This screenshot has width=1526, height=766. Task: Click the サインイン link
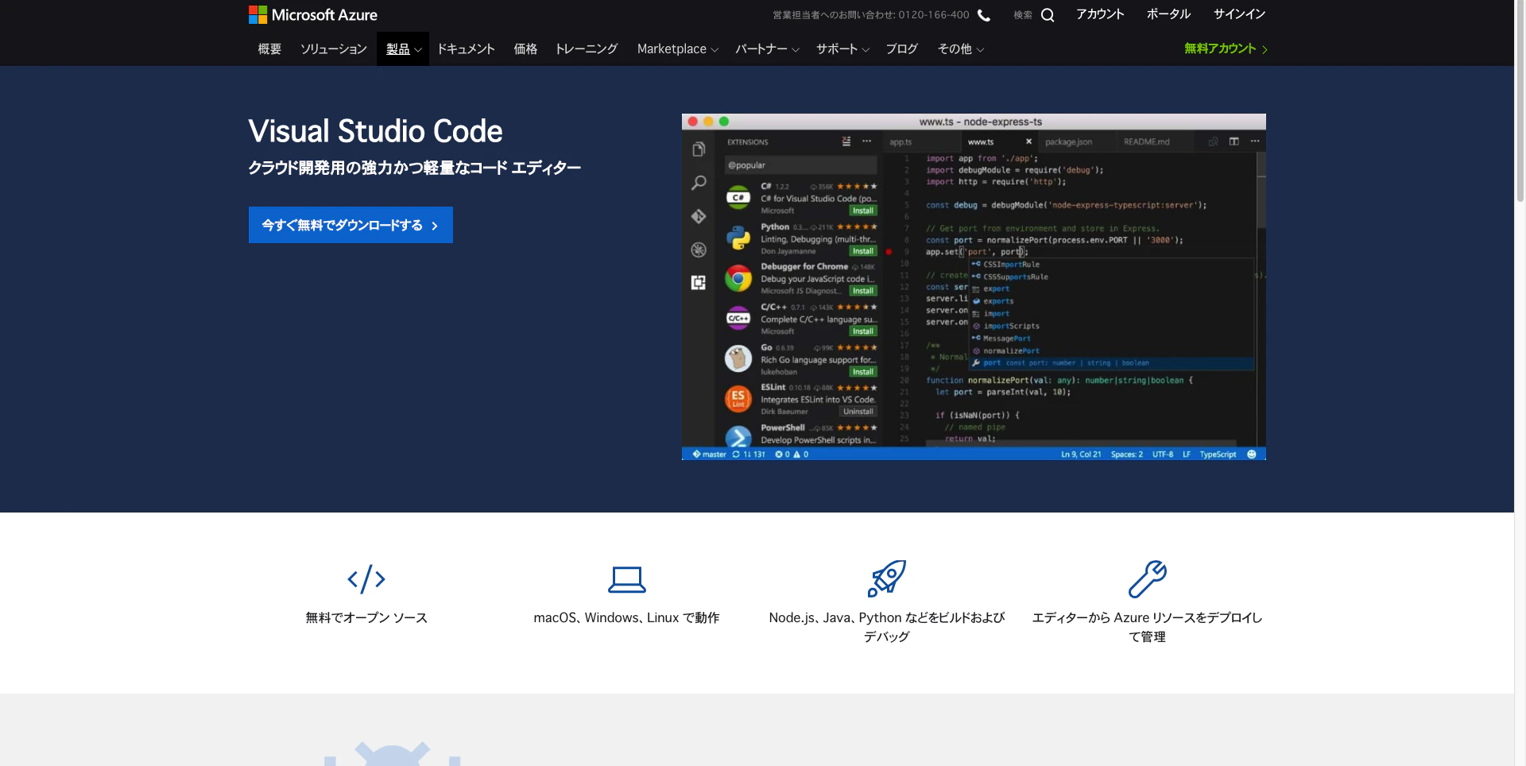1239,14
